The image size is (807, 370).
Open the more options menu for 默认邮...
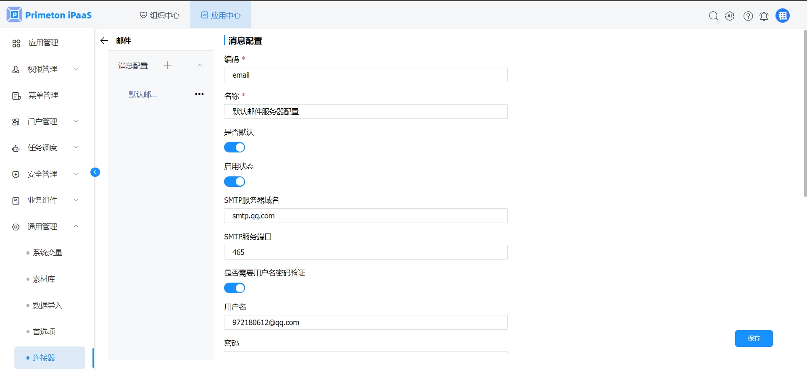point(199,94)
